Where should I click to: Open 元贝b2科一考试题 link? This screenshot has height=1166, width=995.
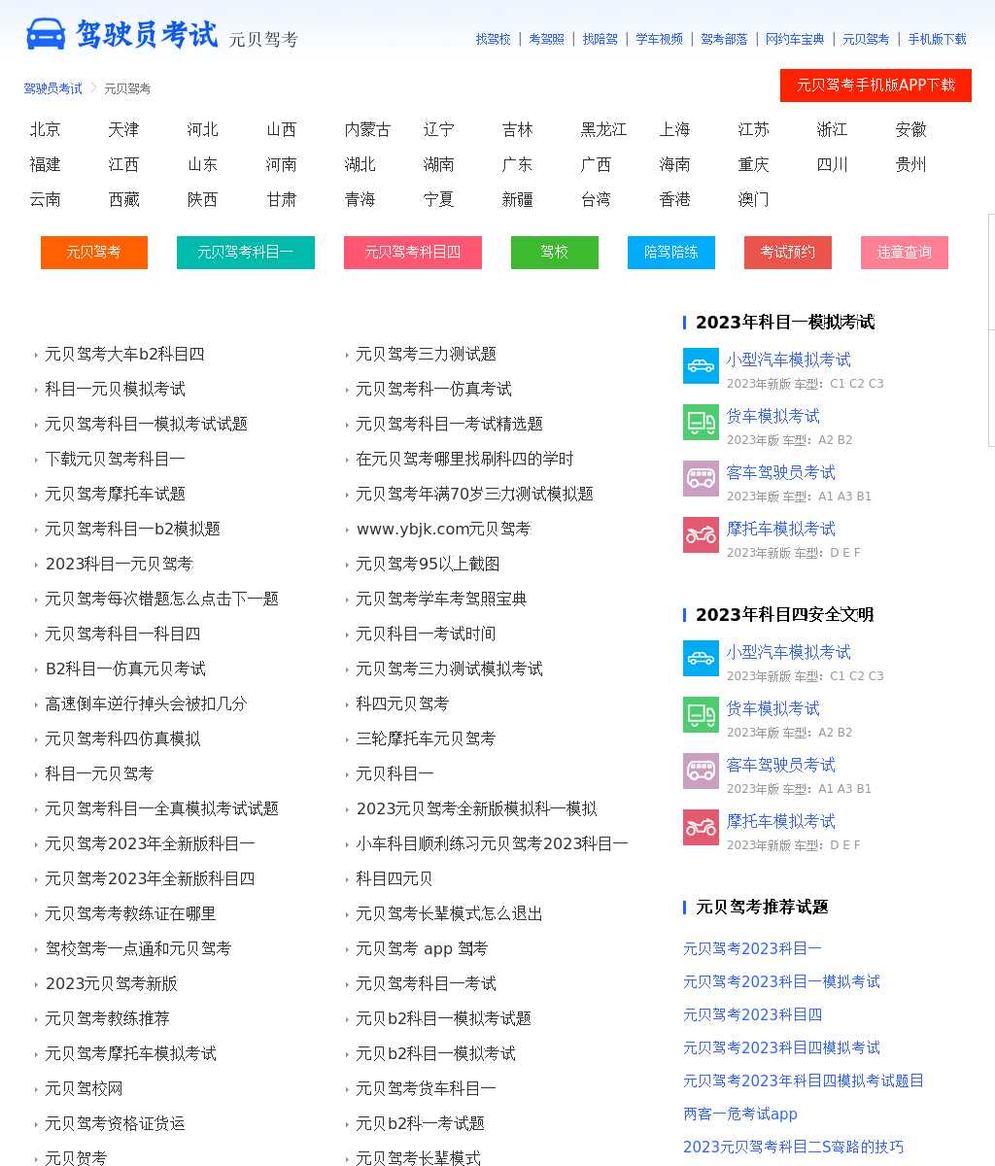point(420,1123)
